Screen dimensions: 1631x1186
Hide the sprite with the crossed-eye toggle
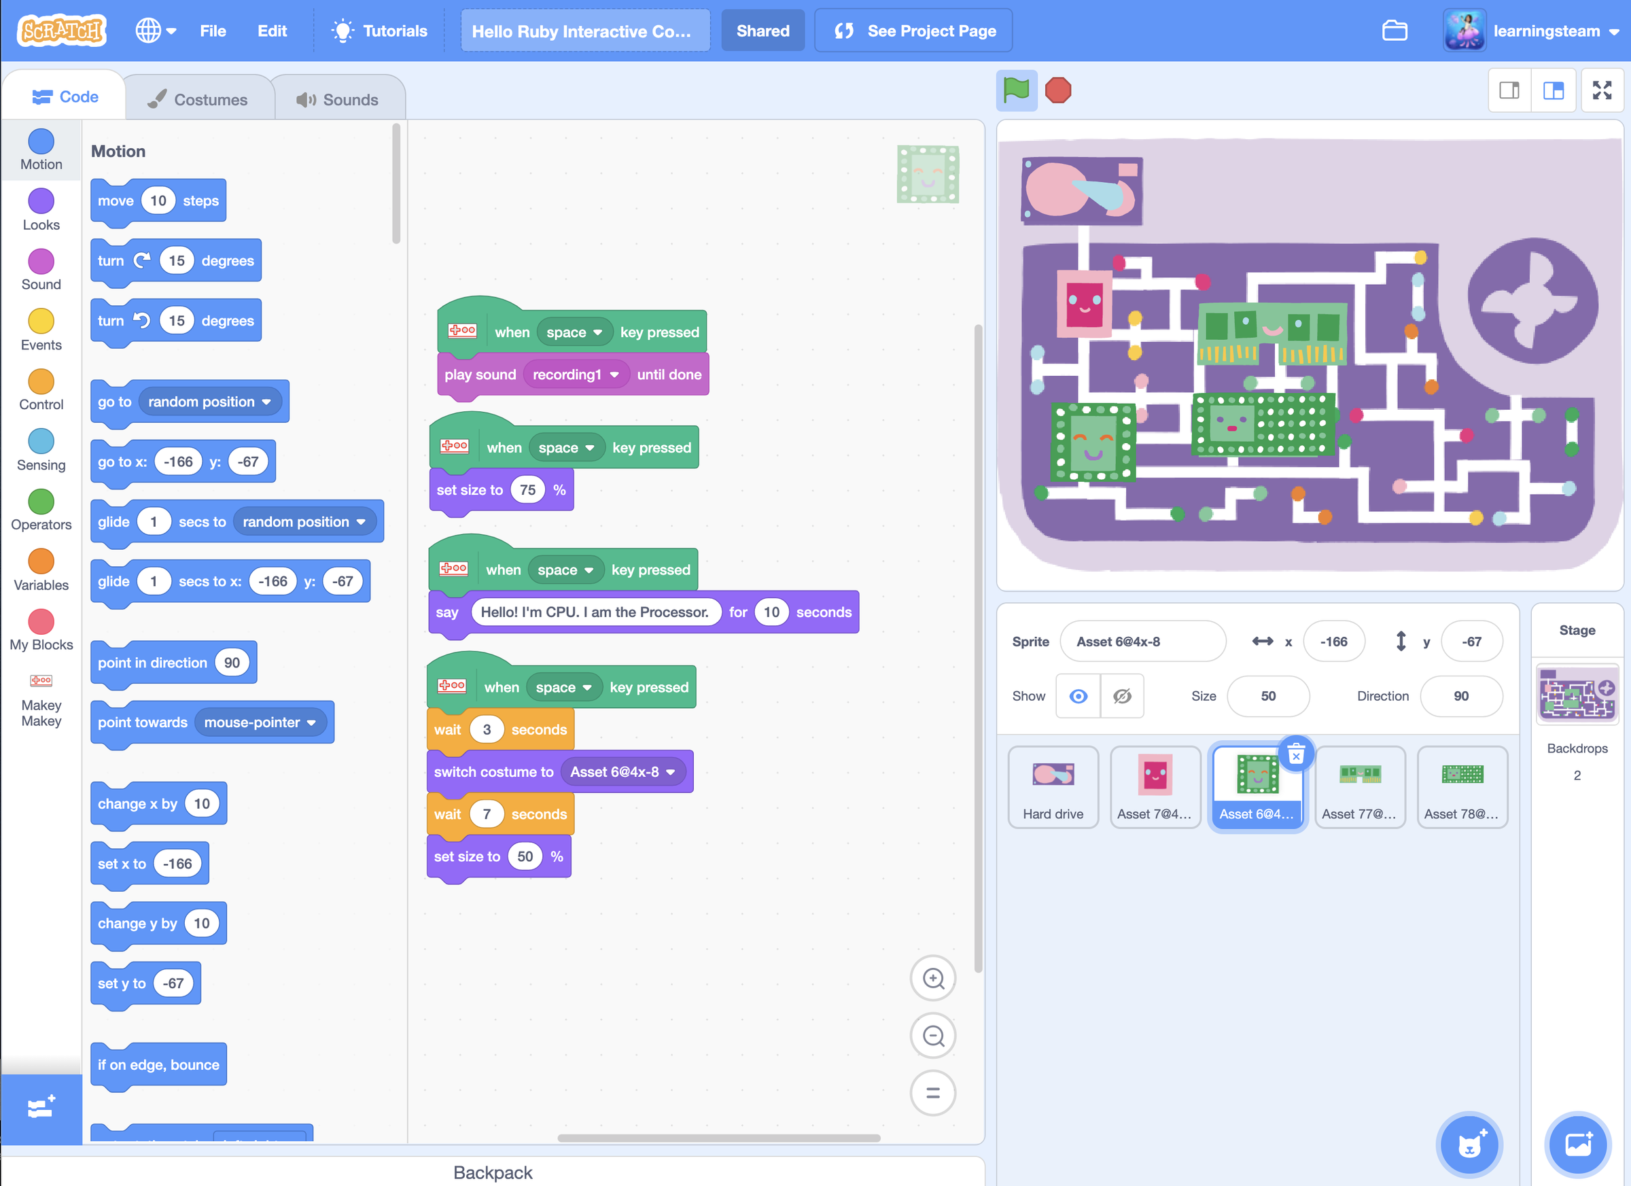(x=1122, y=695)
